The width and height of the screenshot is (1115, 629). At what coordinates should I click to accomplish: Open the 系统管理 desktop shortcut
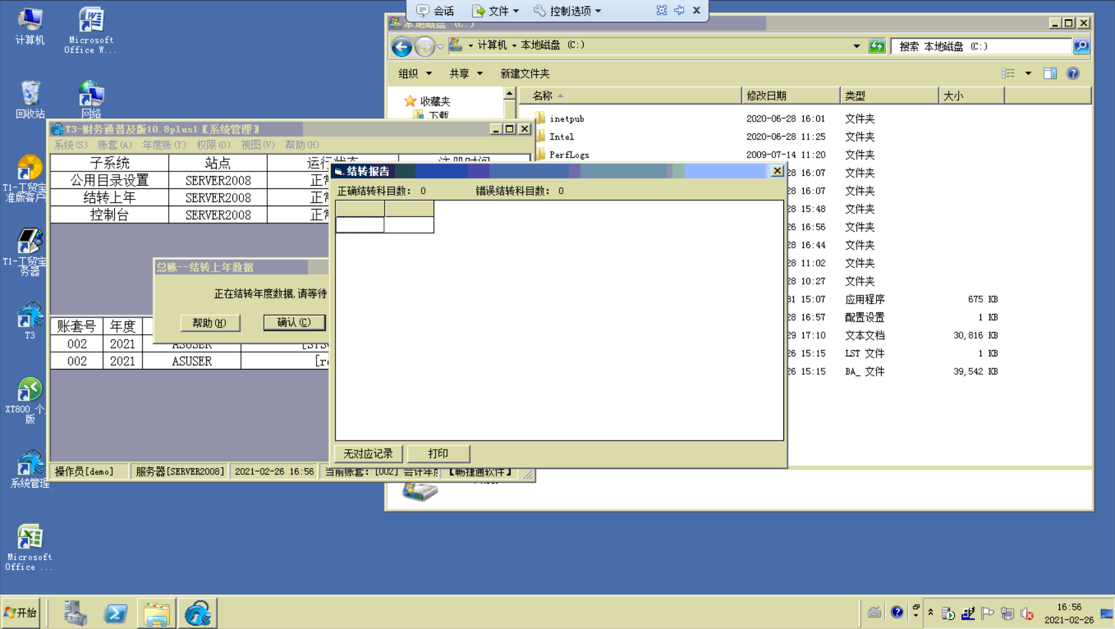point(30,469)
